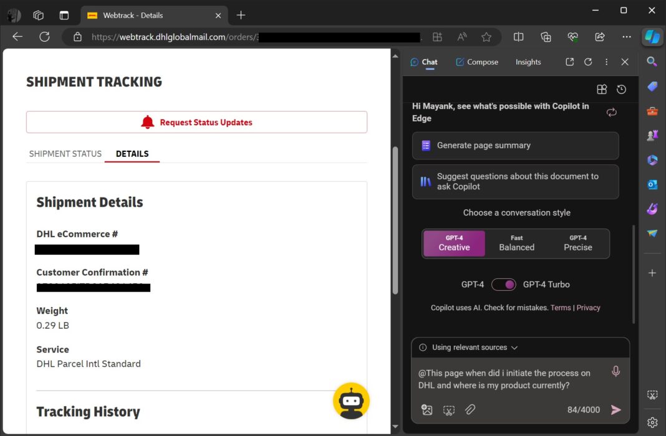Open the sidebar Games chess icon
The width and height of the screenshot is (666, 436).
point(652,135)
